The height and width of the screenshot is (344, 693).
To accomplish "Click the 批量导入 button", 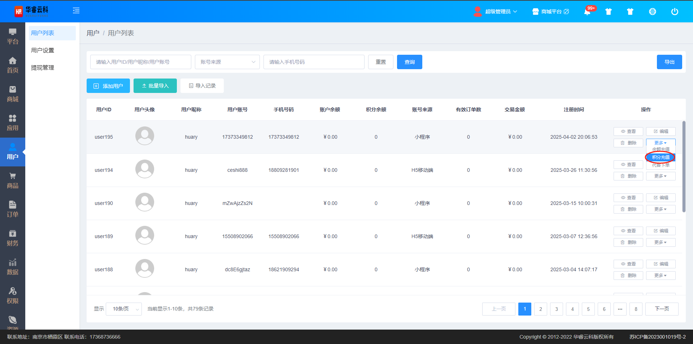I will (x=155, y=86).
